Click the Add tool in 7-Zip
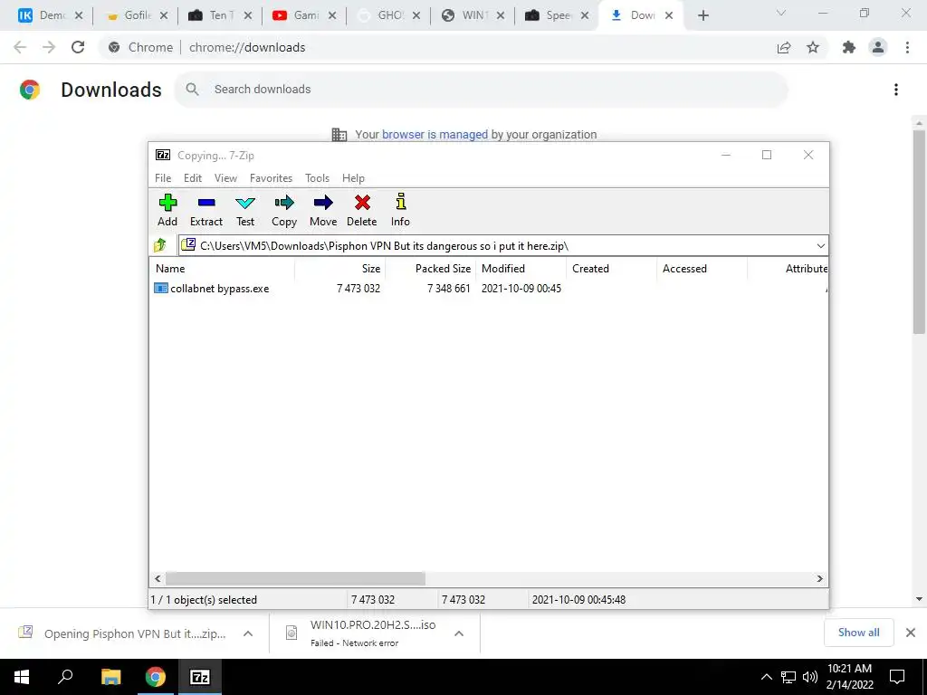This screenshot has width=927, height=695. click(x=167, y=210)
